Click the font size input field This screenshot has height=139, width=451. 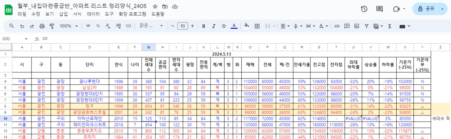[x=183, y=26]
